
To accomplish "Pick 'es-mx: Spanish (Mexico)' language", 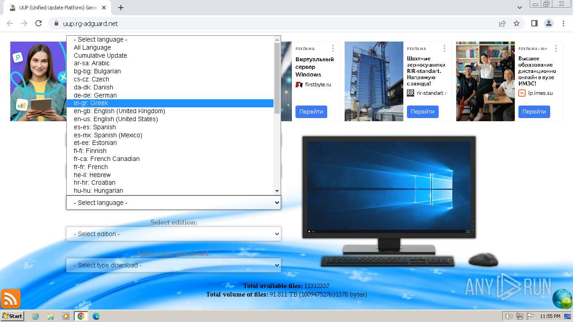I will coord(170,135).
